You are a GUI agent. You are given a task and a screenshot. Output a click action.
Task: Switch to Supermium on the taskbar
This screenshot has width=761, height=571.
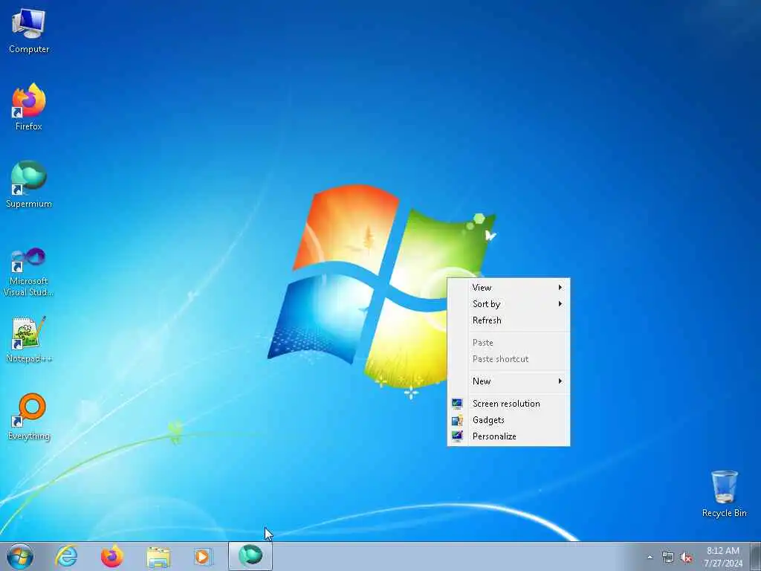coord(250,556)
